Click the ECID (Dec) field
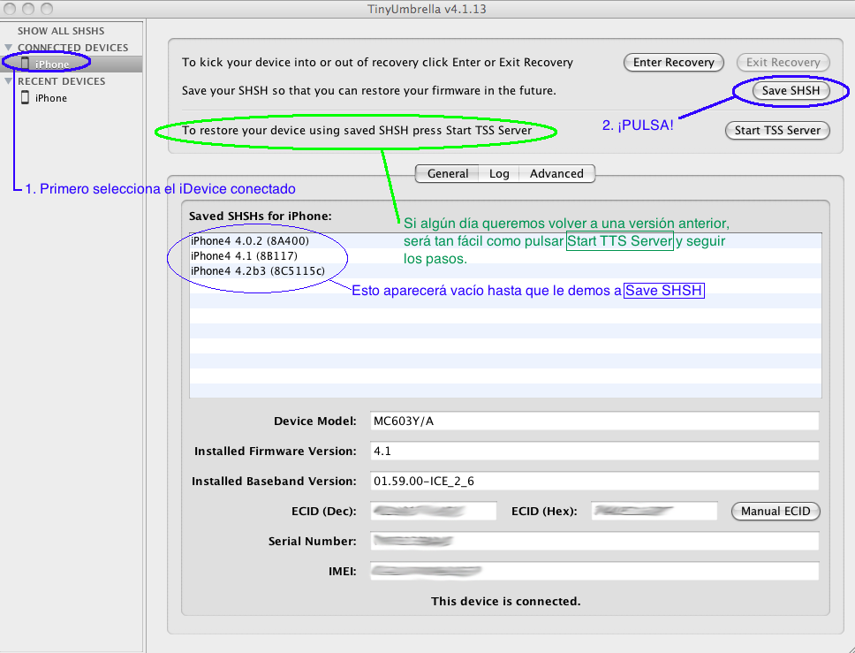This screenshot has width=855, height=653. (434, 511)
